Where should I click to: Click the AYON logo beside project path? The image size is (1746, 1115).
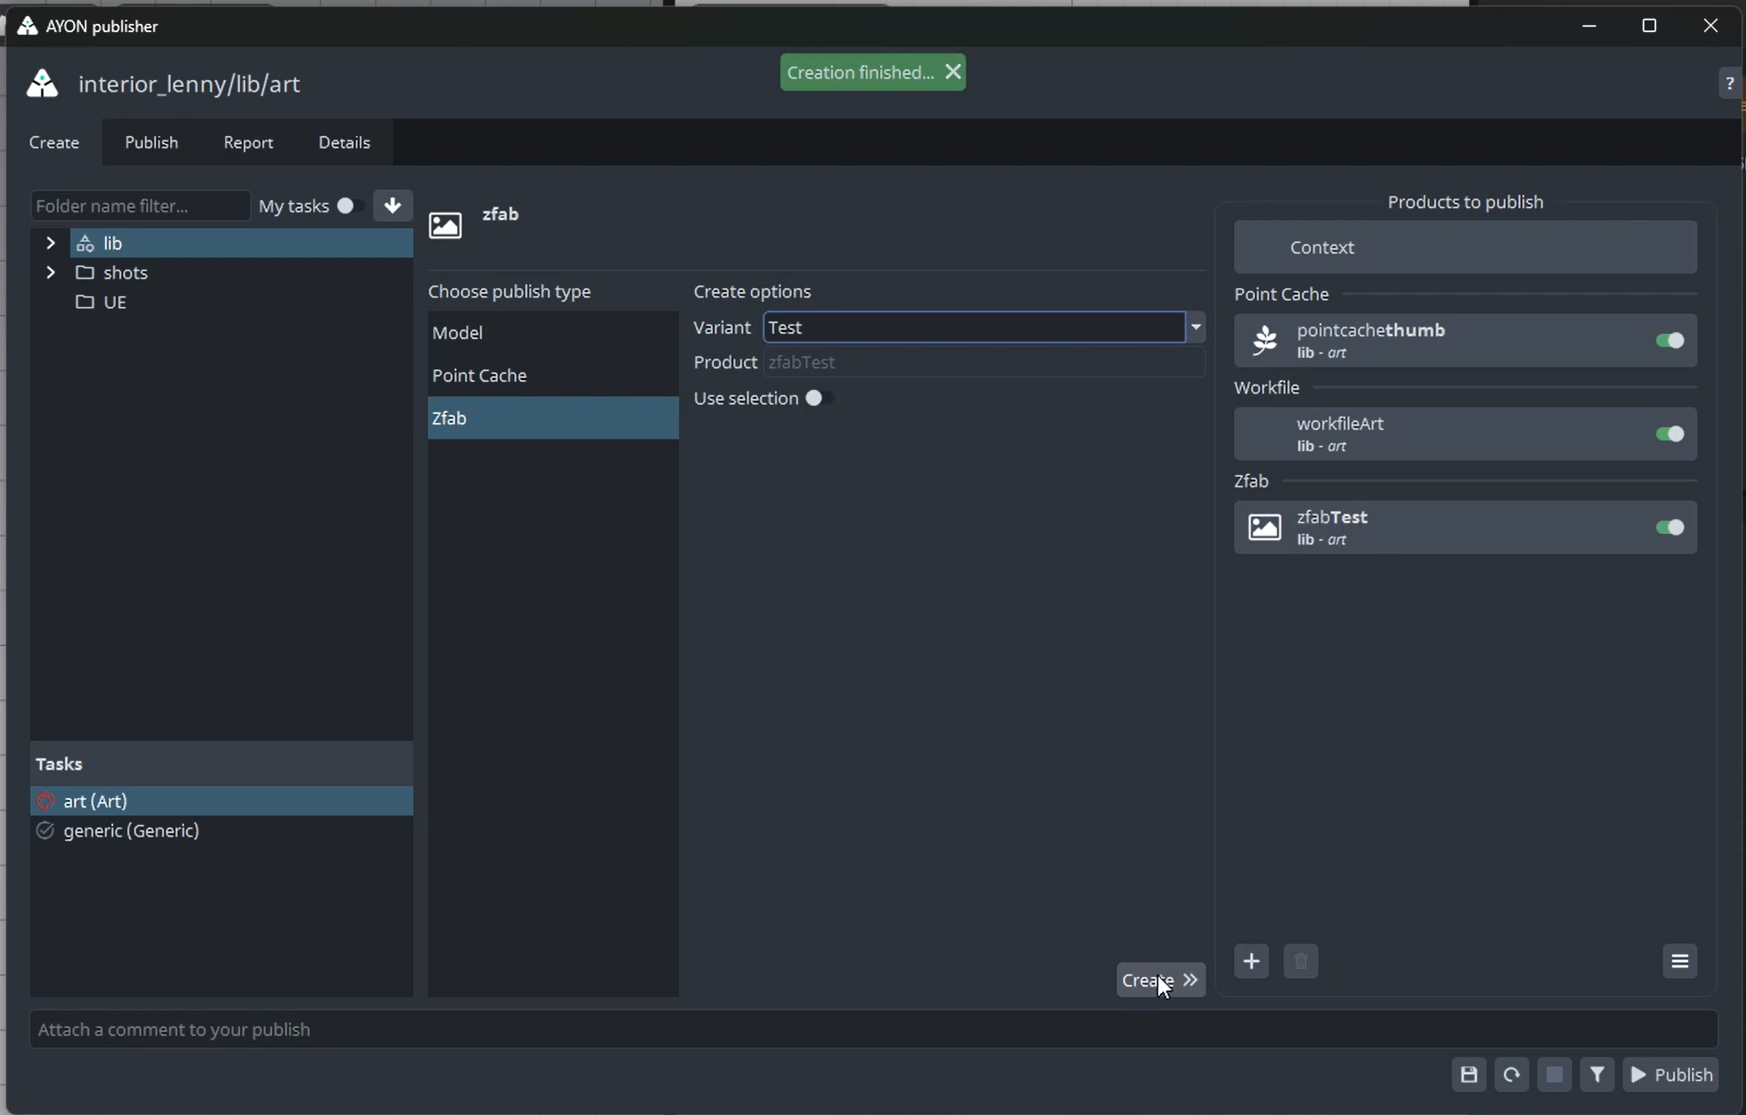point(42,84)
